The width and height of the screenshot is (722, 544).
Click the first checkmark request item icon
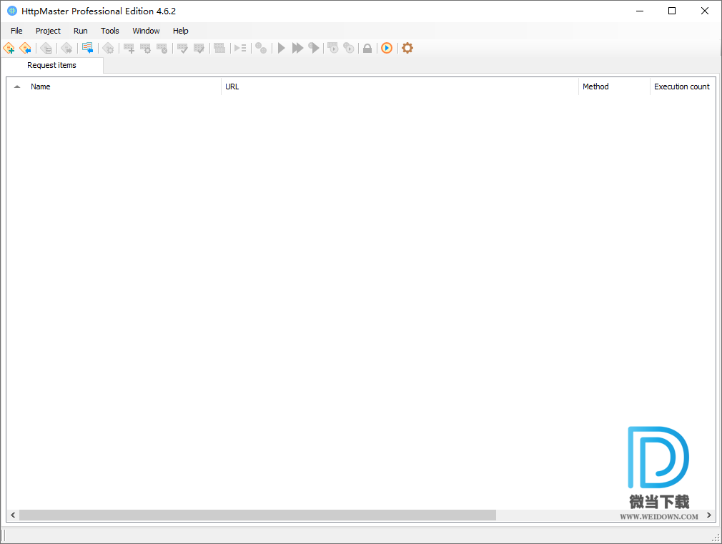[183, 48]
